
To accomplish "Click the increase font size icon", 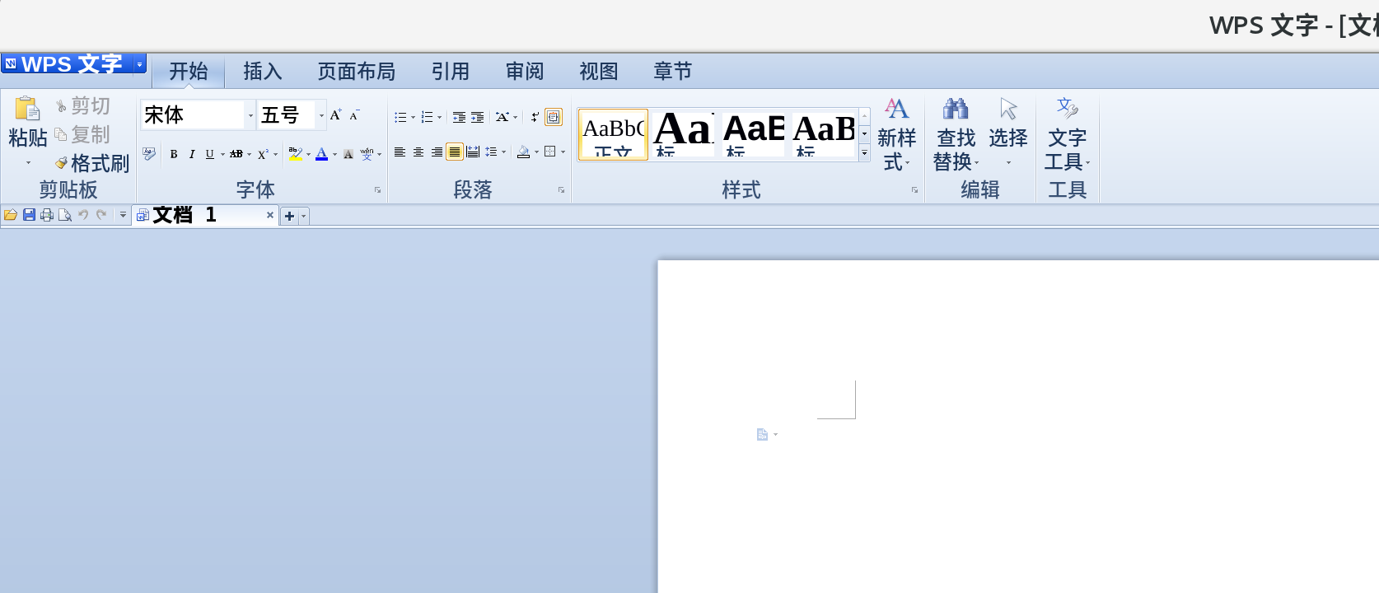I will tap(335, 115).
